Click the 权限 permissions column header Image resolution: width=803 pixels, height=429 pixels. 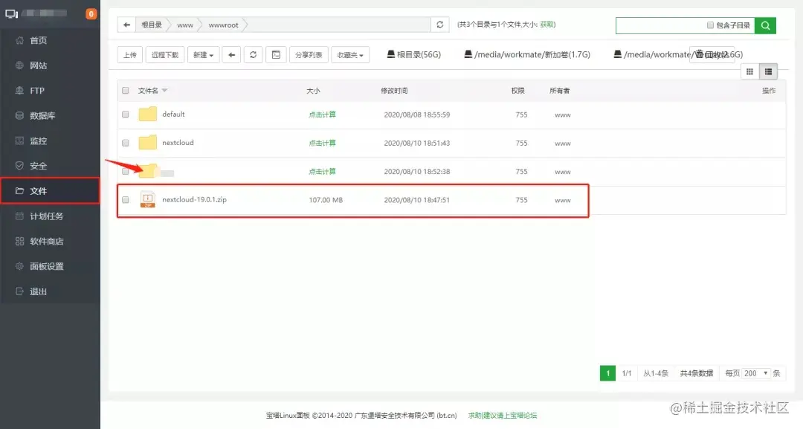(517, 91)
